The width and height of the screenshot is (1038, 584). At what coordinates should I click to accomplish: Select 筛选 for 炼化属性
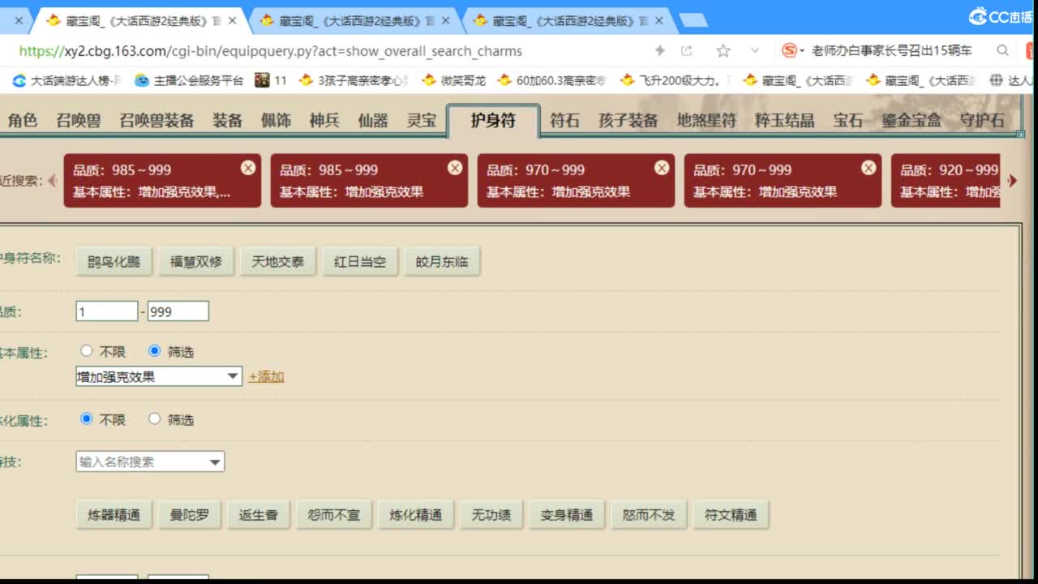[x=155, y=419]
